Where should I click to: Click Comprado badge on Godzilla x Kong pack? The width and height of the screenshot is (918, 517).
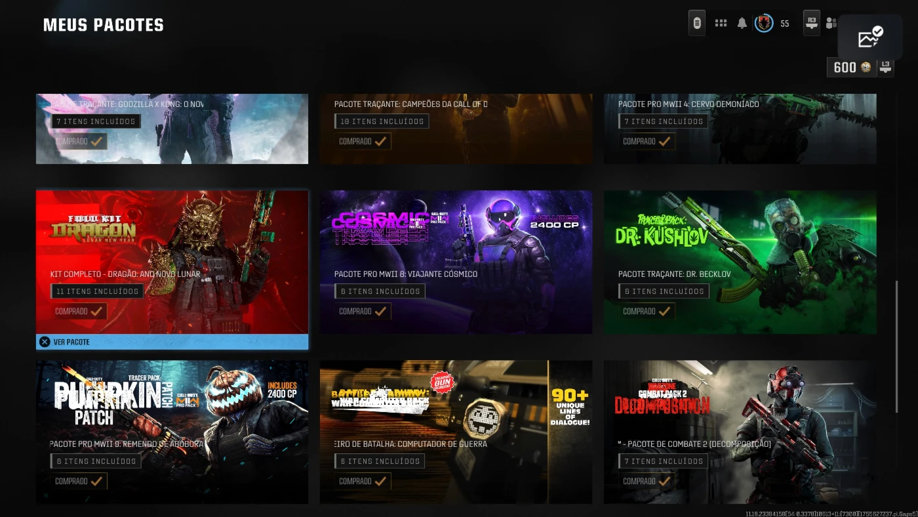click(x=79, y=141)
